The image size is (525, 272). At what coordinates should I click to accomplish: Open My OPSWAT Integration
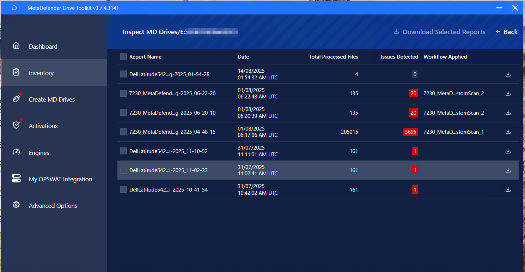54,179
